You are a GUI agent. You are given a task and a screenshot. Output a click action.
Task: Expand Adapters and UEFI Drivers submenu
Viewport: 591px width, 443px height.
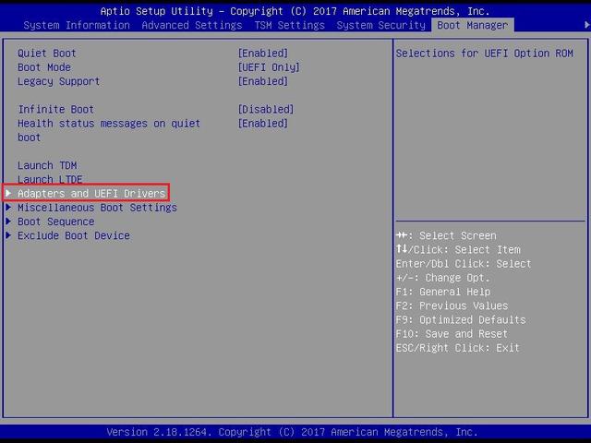pyautogui.click(x=91, y=194)
